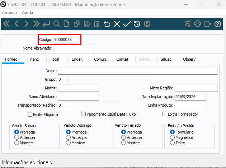
Task: Select Prorroga under Vencto Feriado
Action: pos(123,132)
